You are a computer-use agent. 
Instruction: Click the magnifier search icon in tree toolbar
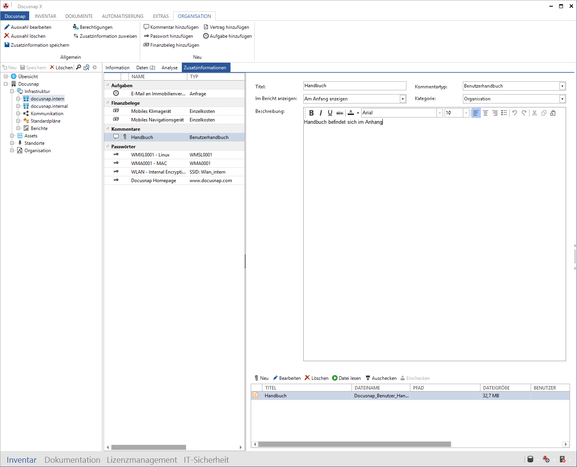coord(79,67)
